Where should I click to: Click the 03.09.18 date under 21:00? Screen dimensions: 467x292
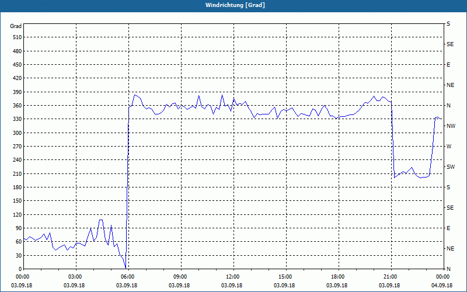click(389, 286)
